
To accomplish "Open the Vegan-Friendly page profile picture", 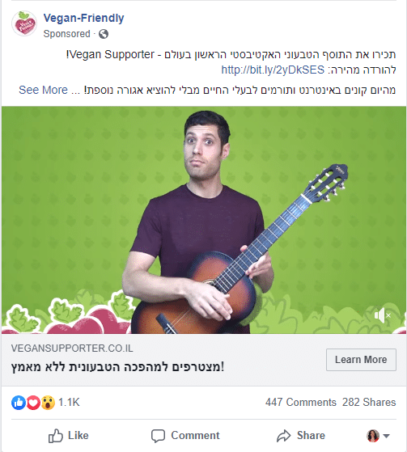I will (x=24, y=23).
